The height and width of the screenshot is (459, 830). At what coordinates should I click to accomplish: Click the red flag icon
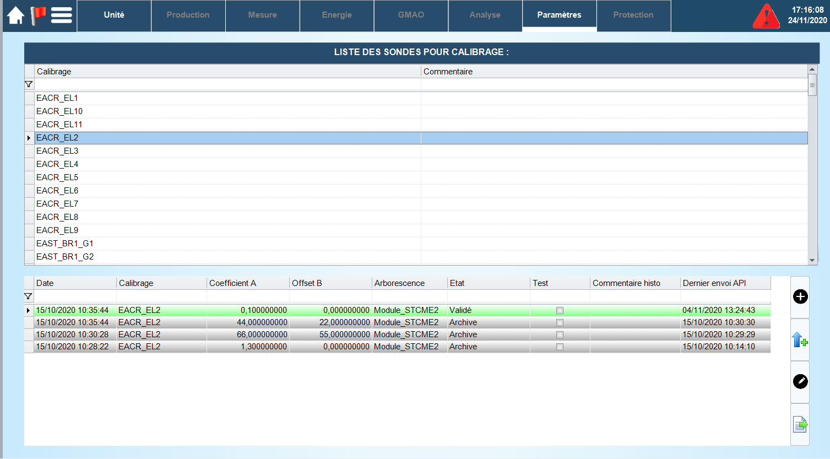click(x=38, y=15)
